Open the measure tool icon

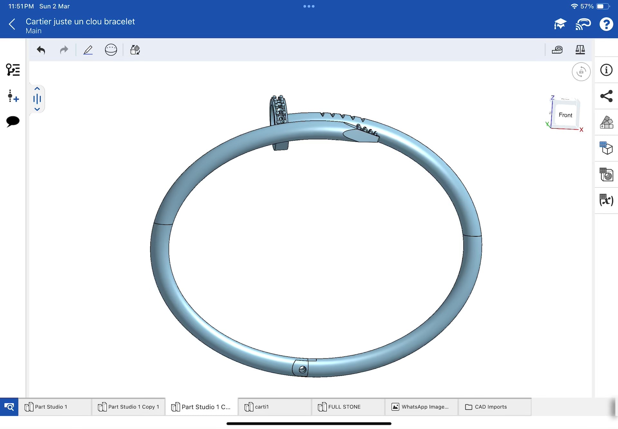click(557, 50)
